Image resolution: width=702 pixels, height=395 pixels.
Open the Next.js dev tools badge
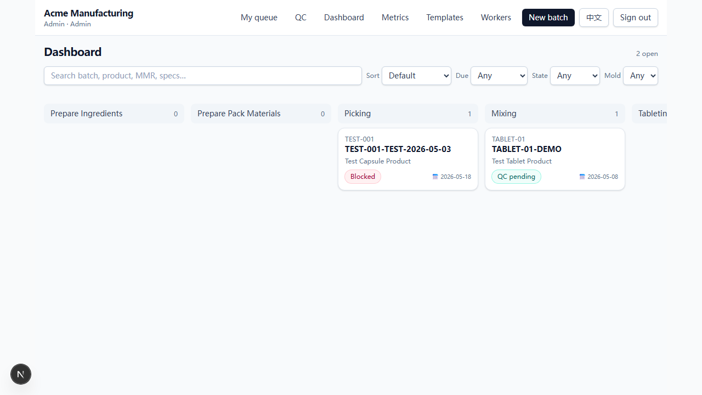(x=21, y=374)
